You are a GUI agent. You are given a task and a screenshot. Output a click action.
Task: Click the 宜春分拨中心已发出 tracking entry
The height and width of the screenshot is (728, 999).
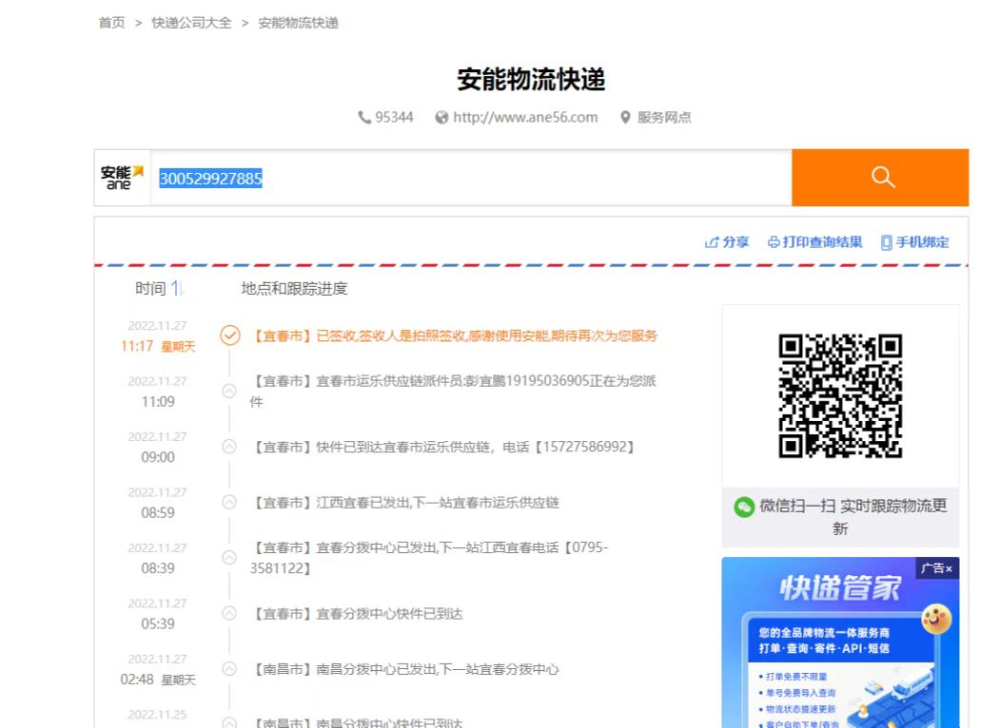429,558
